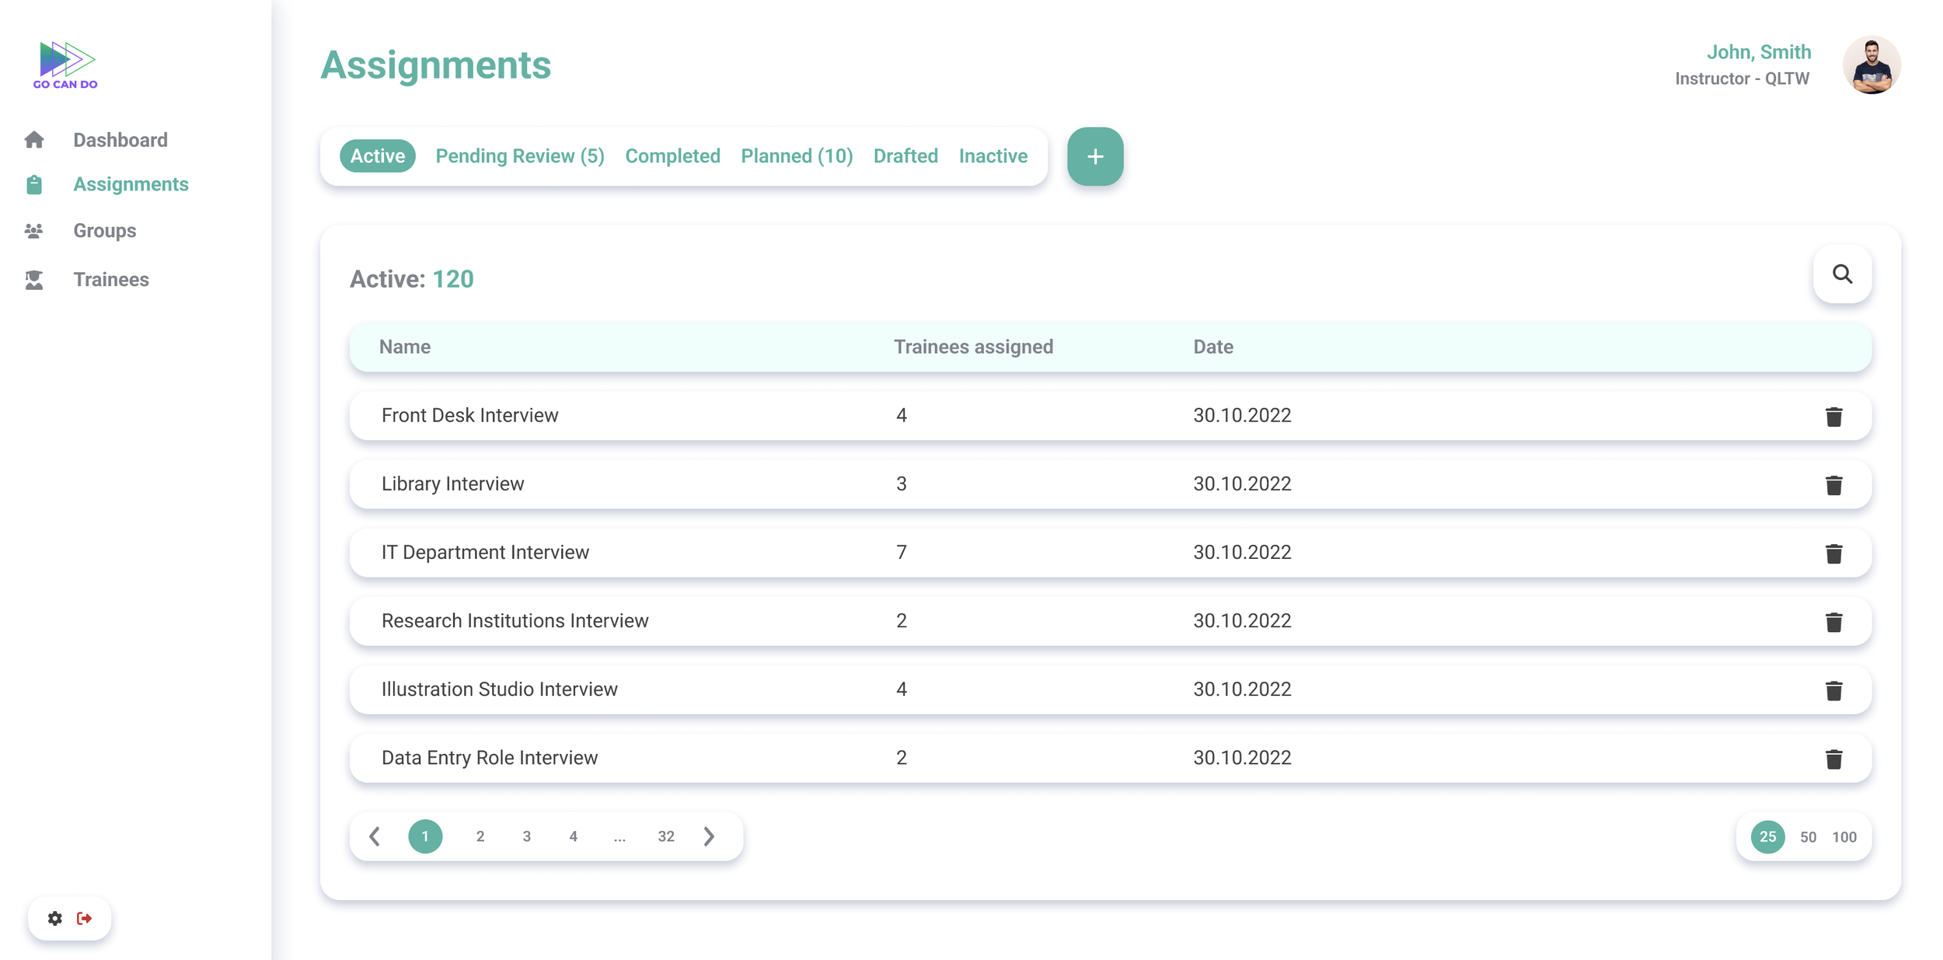Go to next page chevron

[709, 836]
